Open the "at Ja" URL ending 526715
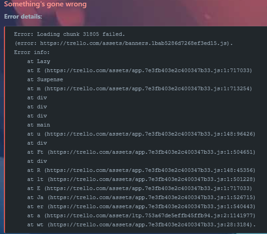The image size is (267, 234). 152,197
